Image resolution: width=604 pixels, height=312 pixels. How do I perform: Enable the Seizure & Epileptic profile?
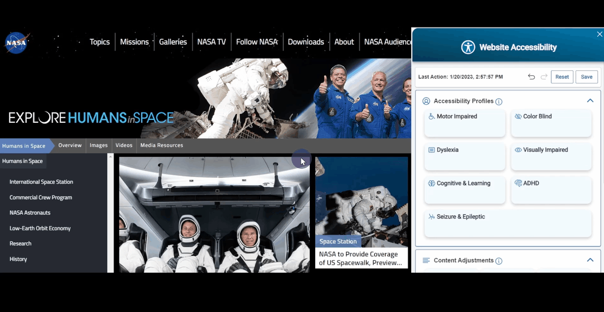pyautogui.click(x=508, y=223)
